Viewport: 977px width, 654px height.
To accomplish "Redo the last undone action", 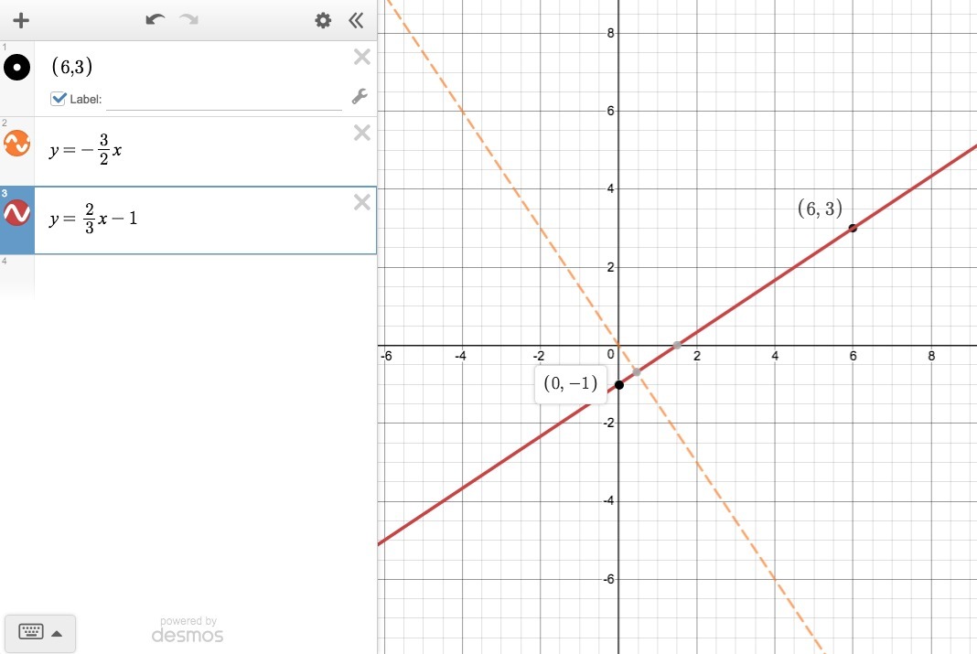I will (188, 20).
